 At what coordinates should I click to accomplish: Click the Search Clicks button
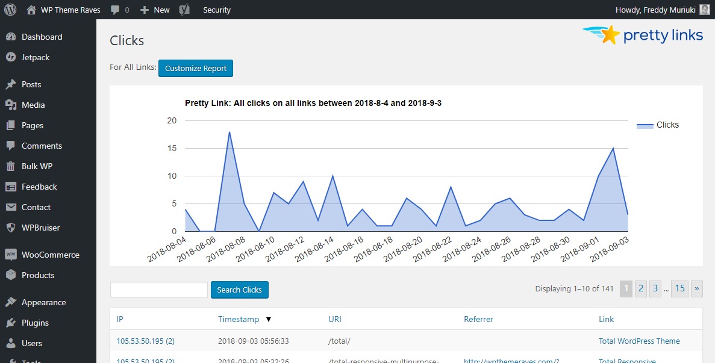click(x=239, y=290)
